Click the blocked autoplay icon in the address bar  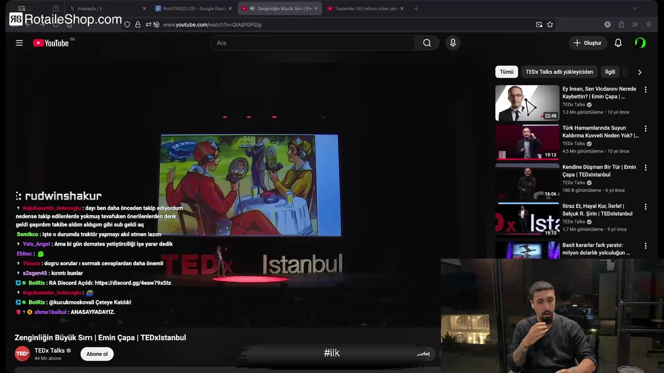point(156,24)
